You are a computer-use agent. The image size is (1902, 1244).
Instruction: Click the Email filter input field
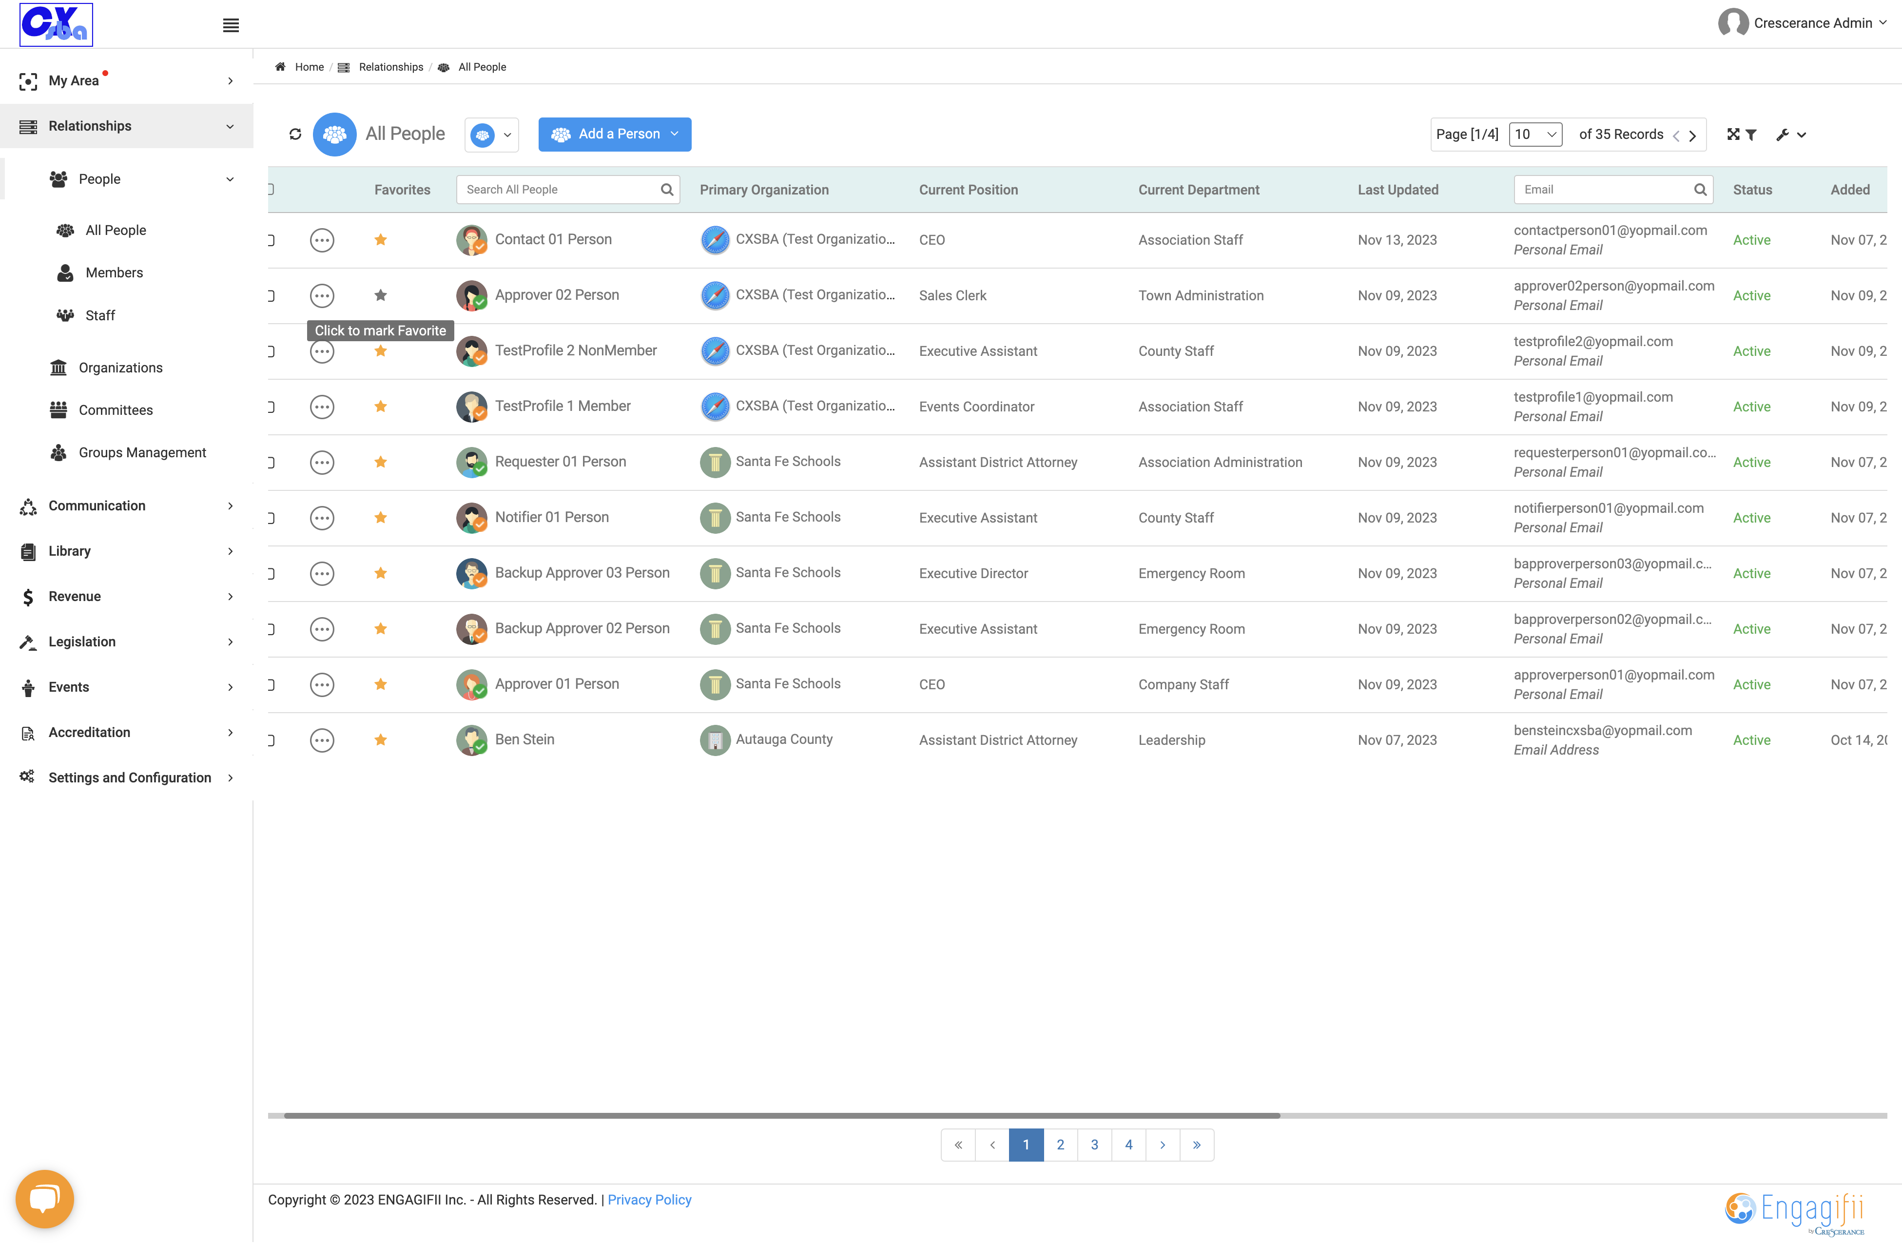pyautogui.click(x=1613, y=189)
